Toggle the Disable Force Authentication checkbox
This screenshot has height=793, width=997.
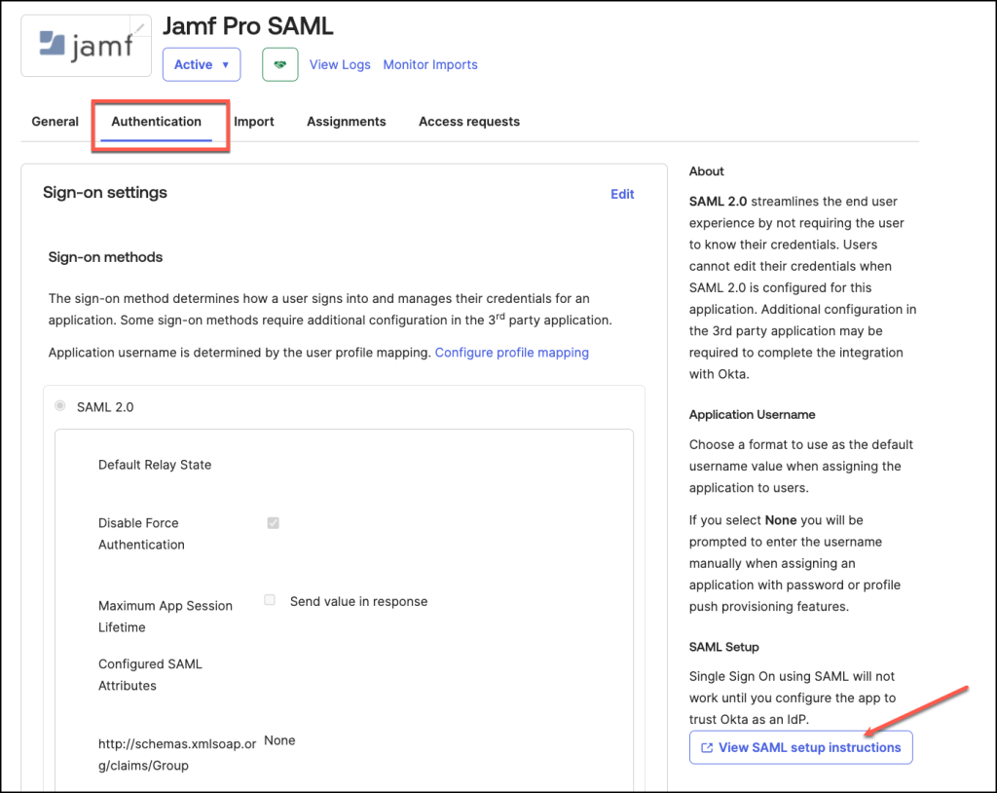273,523
